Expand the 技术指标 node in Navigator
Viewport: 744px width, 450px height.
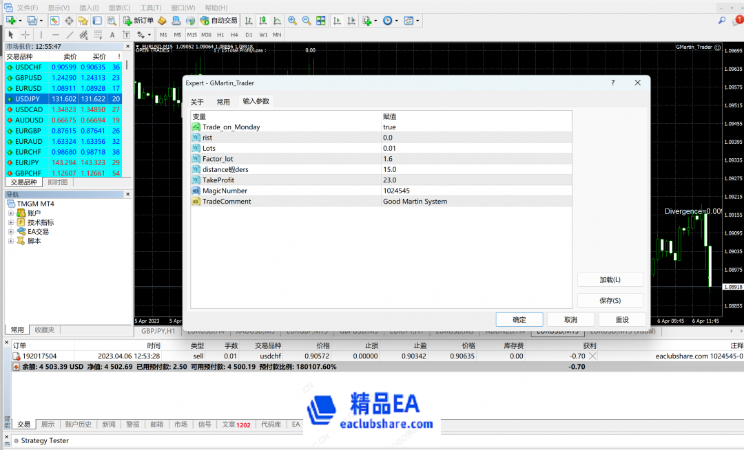12,222
